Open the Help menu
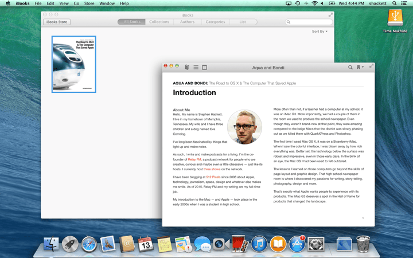 click(x=124, y=3)
